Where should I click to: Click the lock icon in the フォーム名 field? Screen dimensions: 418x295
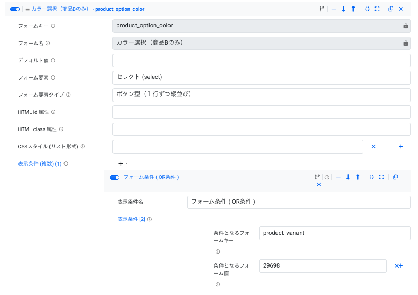[406, 43]
